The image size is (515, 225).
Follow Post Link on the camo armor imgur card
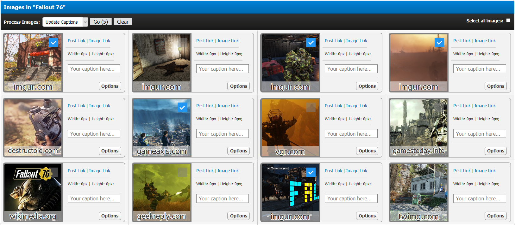pyautogui.click(x=334, y=41)
